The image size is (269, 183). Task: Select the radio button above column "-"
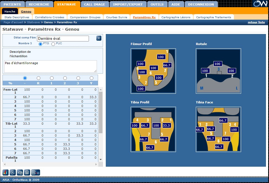pos(25,78)
